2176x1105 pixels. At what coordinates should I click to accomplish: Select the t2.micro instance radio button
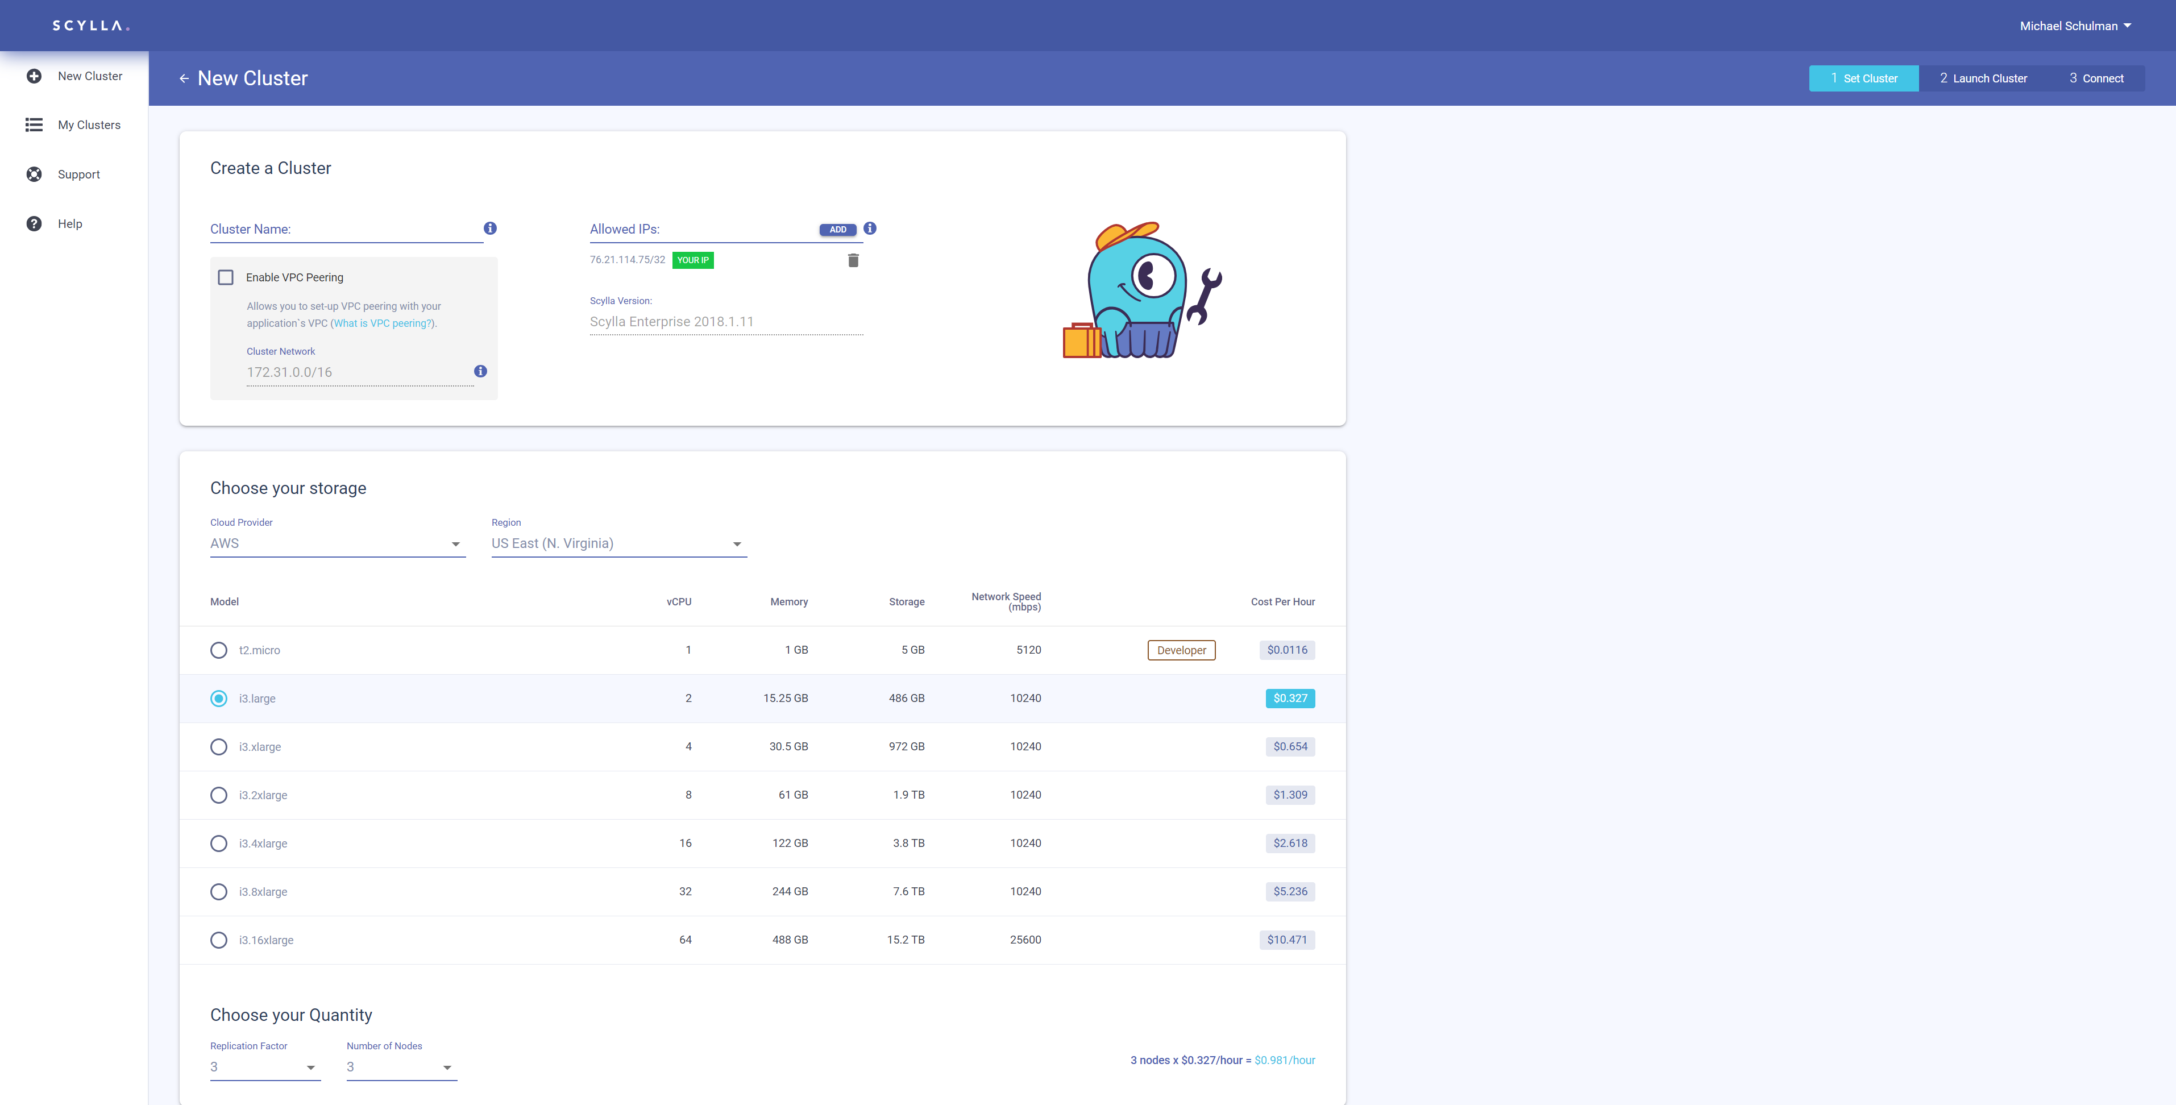pyautogui.click(x=219, y=650)
